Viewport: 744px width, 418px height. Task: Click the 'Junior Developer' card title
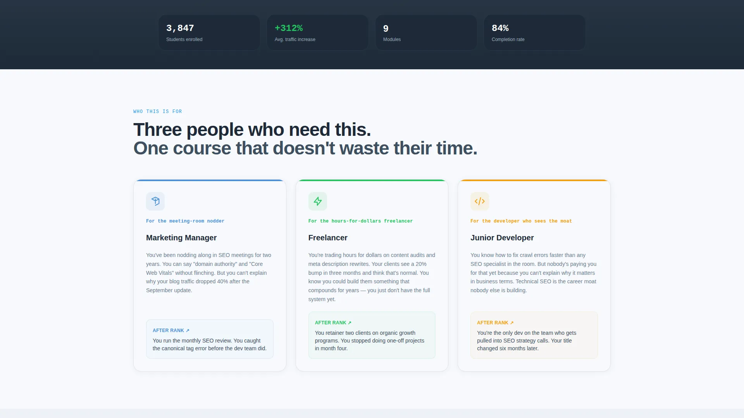(502, 238)
